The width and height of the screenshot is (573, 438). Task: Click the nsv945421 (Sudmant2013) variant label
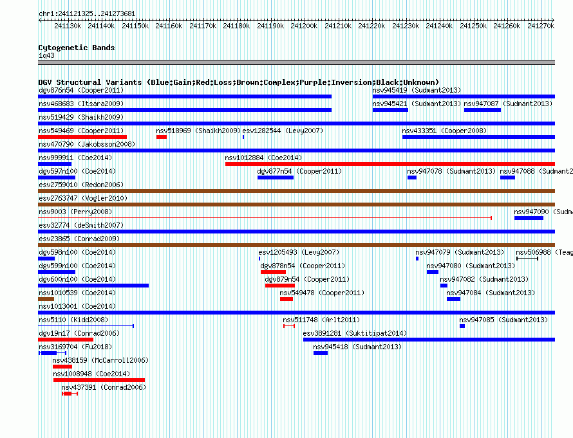click(417, 104)
